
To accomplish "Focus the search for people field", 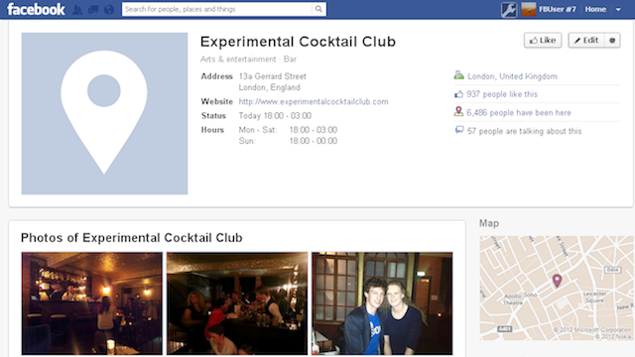I will coord(217,9).
